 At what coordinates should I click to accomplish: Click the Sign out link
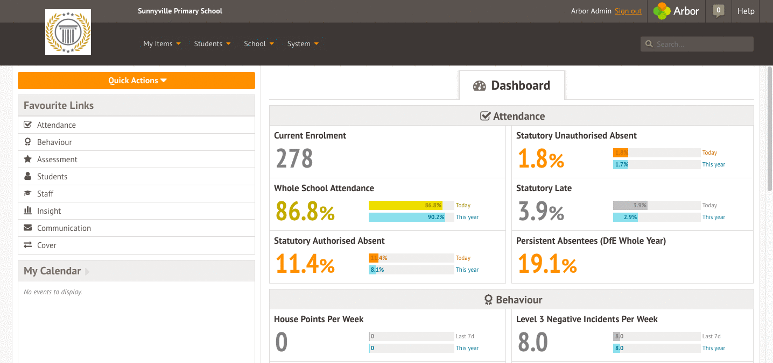point(628,11)
